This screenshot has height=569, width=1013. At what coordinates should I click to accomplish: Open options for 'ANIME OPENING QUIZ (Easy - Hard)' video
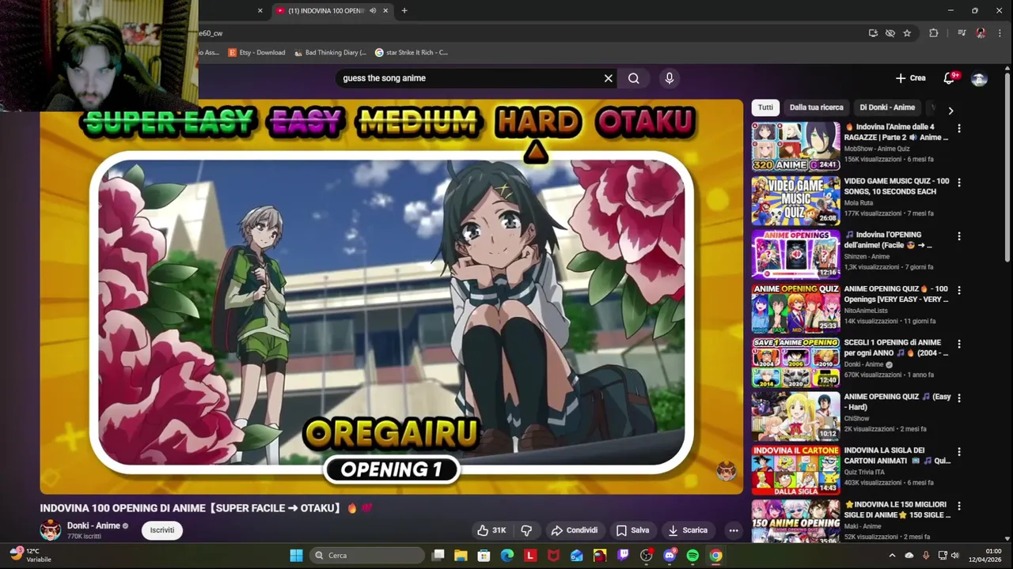(x=958, y=398)
